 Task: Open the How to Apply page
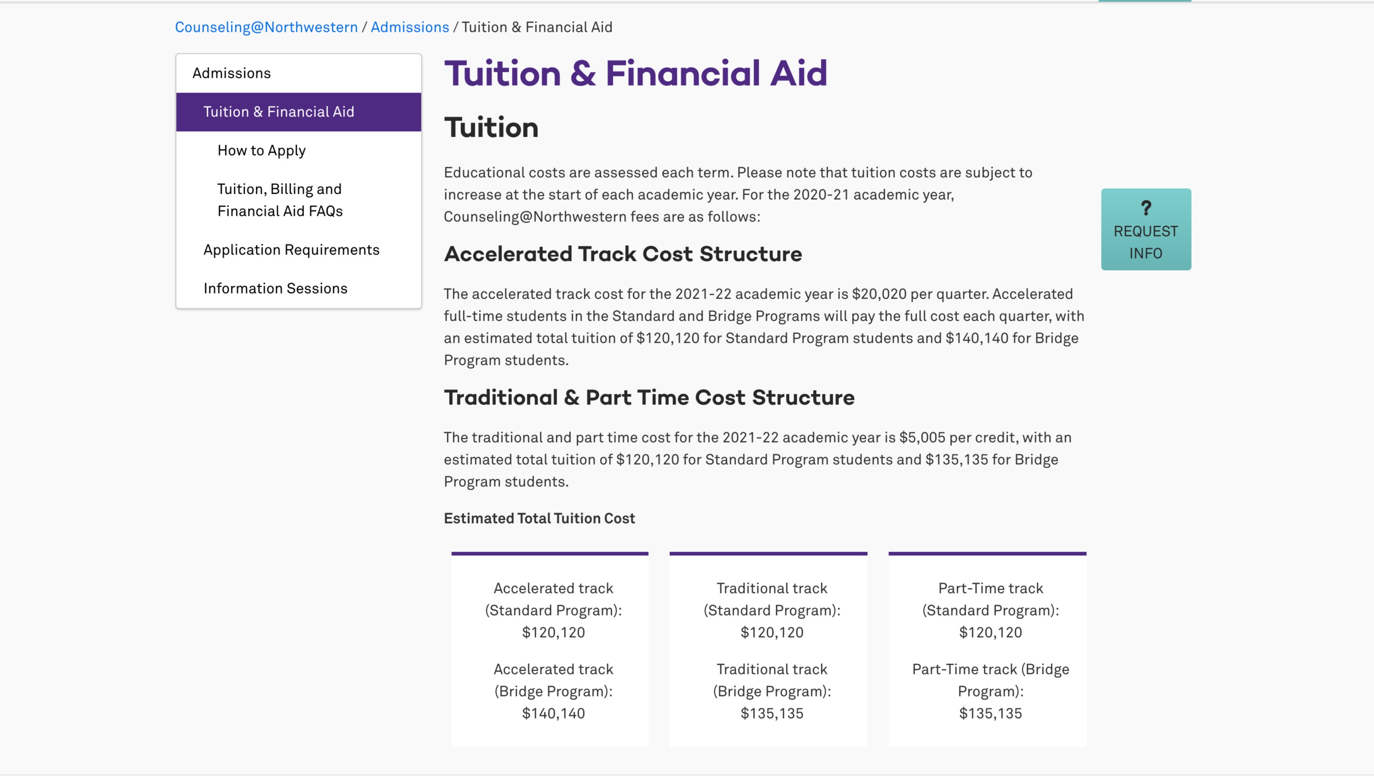click(x=261, y=150)
